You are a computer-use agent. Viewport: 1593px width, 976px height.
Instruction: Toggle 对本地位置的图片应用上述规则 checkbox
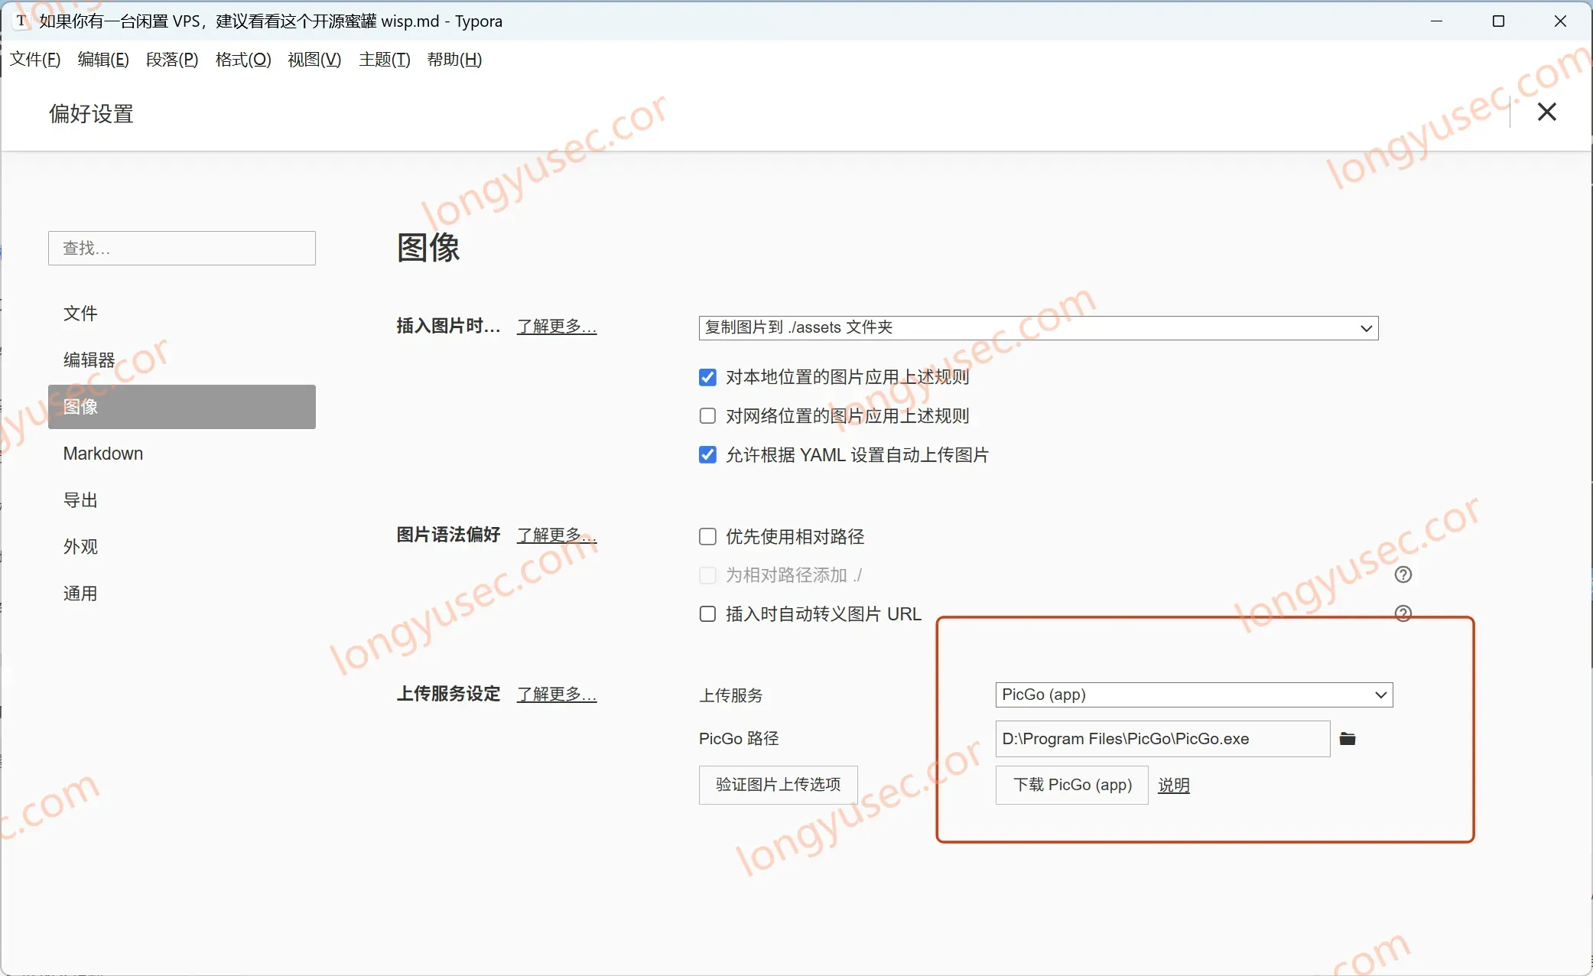[x=707, y=377]
